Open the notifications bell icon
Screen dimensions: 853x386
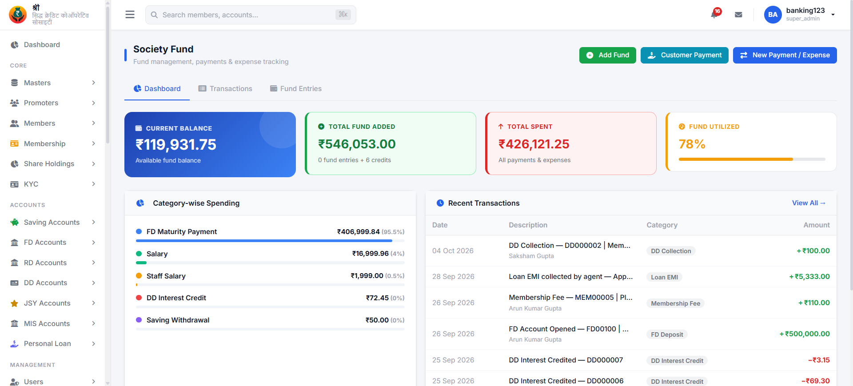(715, 14)
